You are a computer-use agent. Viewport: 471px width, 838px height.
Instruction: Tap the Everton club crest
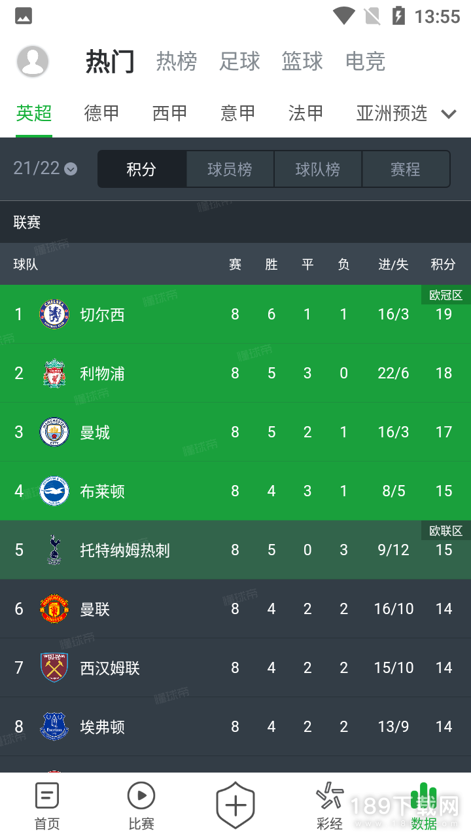coord(54,727)
